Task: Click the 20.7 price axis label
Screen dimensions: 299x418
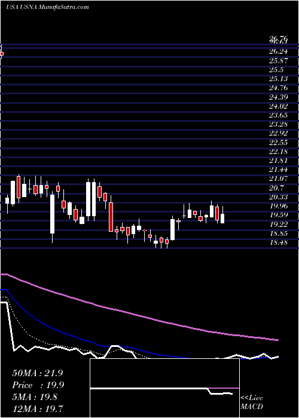Action: click(276, 188)
